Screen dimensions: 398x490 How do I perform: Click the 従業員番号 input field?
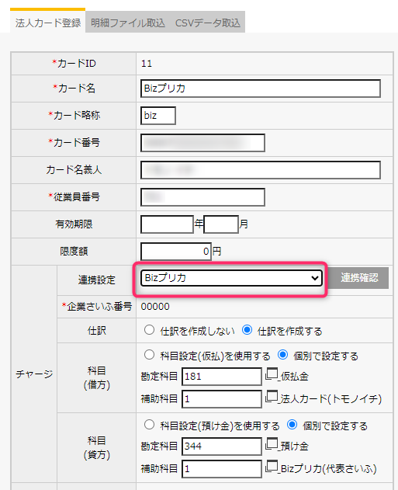pos(203,197)
